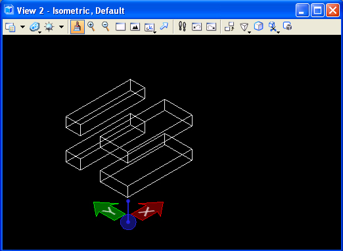Screen dimensions: 343x251
Task: Open the Display Styles icon
Action: coord(35,27)
